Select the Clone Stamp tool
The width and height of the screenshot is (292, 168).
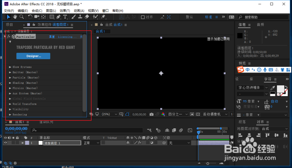(x=80, y=17)
